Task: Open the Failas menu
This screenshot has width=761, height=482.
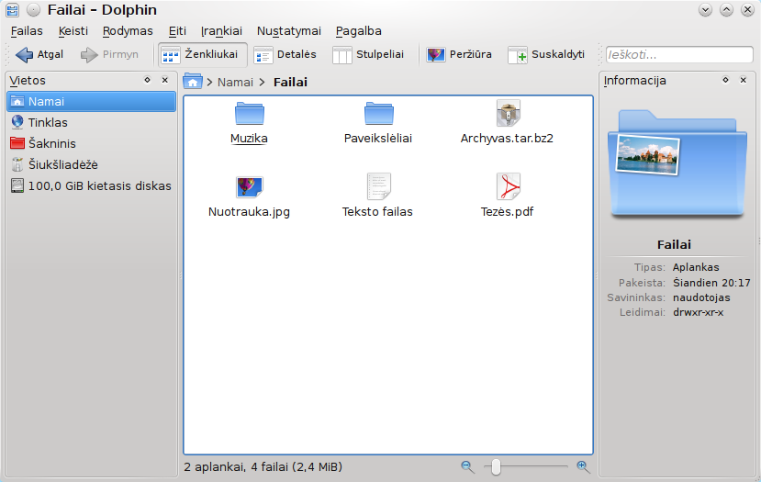Action: pyautogui.click(x=27, y=30)
